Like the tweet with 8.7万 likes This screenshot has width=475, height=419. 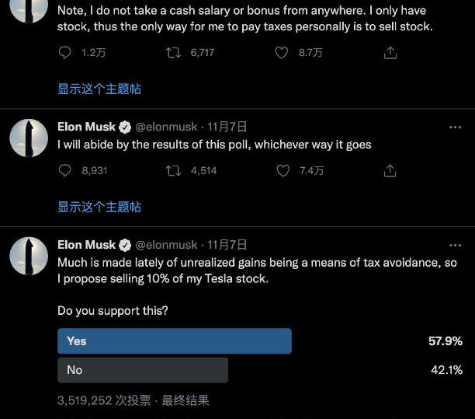[283, 53]
